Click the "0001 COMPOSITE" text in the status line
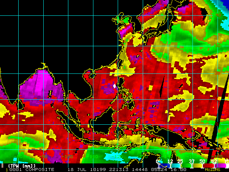This screenshot has height=172, width=229. 32,169
